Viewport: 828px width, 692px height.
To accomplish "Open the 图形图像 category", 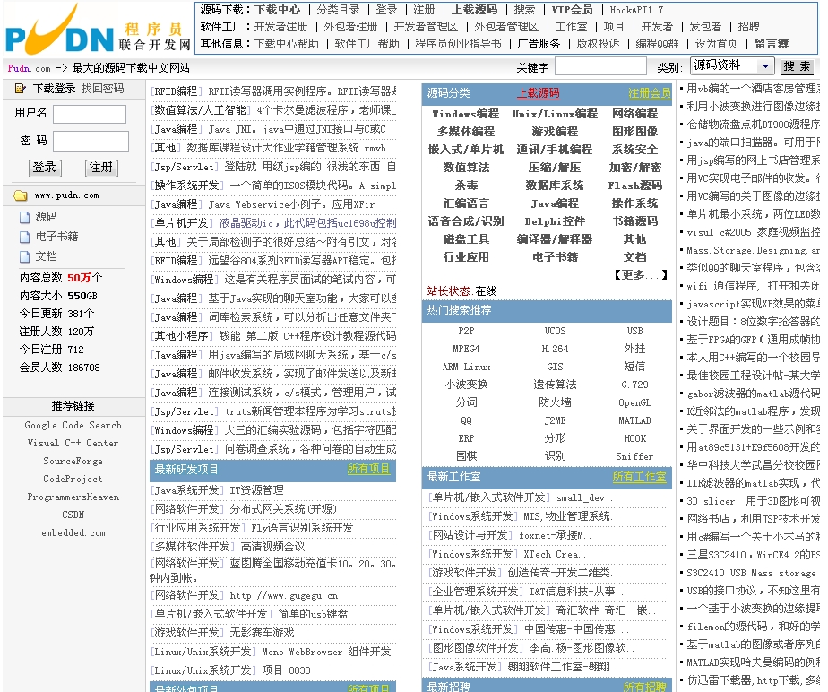I will click(x=634, y=132).
